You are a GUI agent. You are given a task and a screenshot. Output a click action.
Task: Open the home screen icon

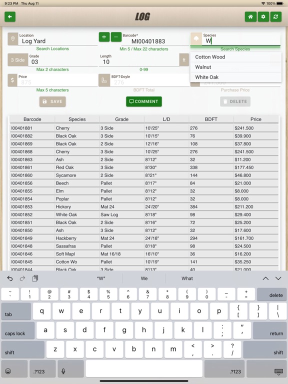tap(250, 16)
